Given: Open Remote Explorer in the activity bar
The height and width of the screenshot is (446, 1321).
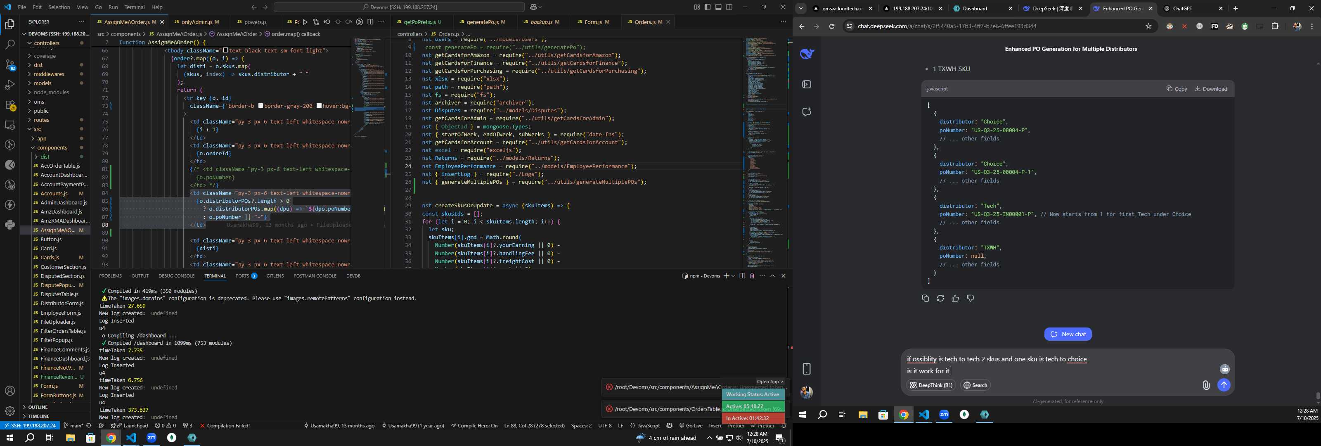Looking at the screenshot, I should pyautogui.click(x=10, y=125).
